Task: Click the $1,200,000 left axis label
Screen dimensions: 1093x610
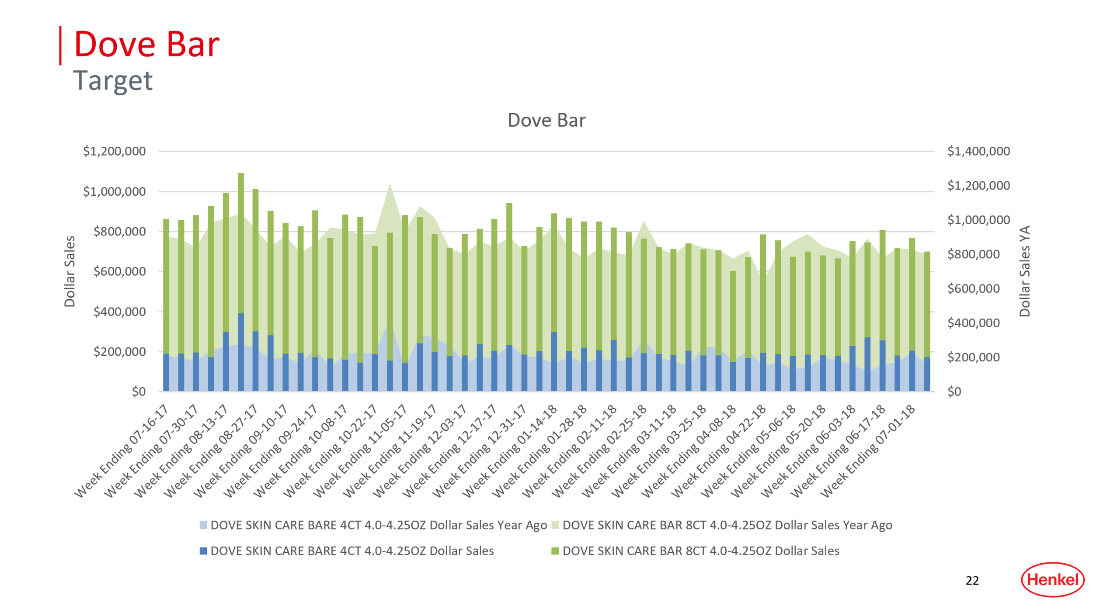Action: tap(114, 151)
